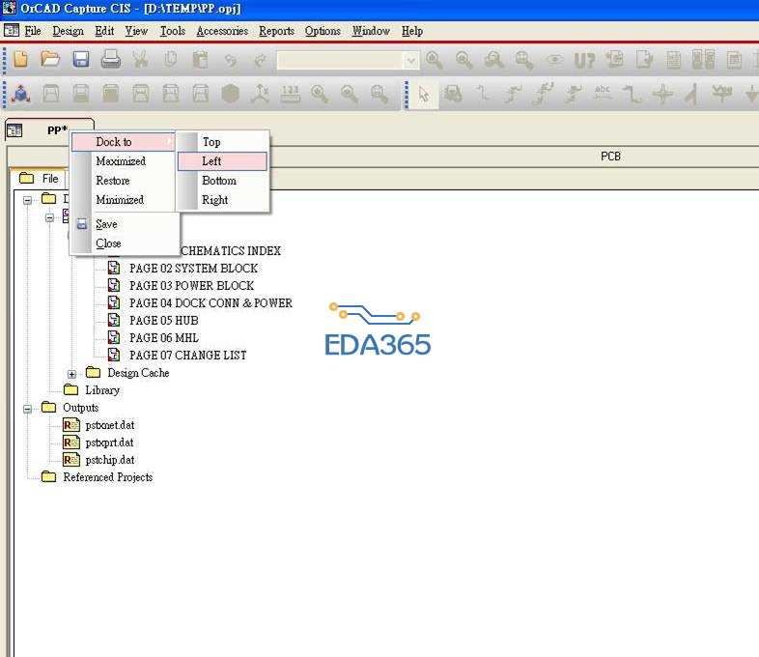Expand the Design Cache tree node
The width and height of the screenshot is (759, 657).
[71, 374]
